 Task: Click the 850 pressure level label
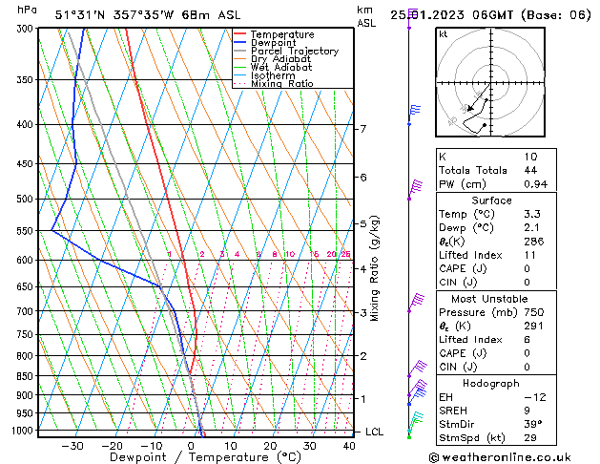click(27, 376)
